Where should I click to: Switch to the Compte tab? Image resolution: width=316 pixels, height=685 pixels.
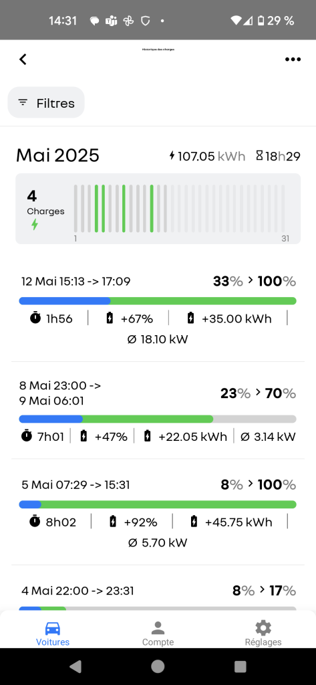tap(158, 633)
